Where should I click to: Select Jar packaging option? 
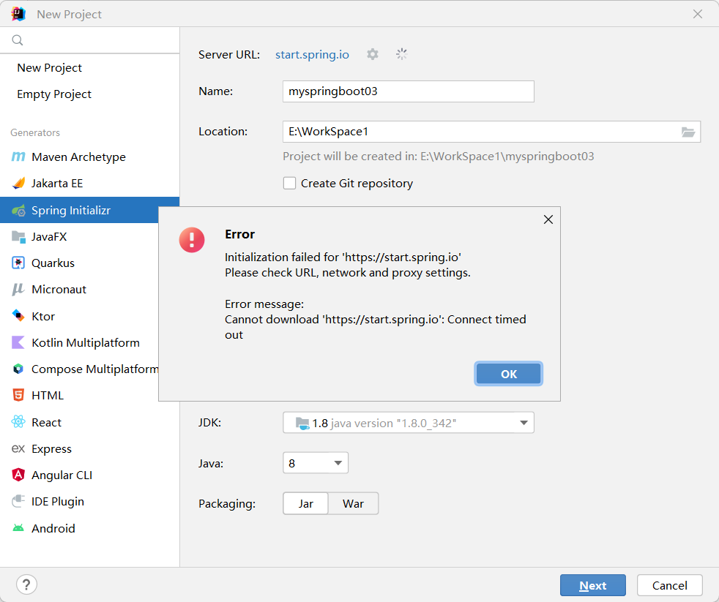tap(306, 503)
